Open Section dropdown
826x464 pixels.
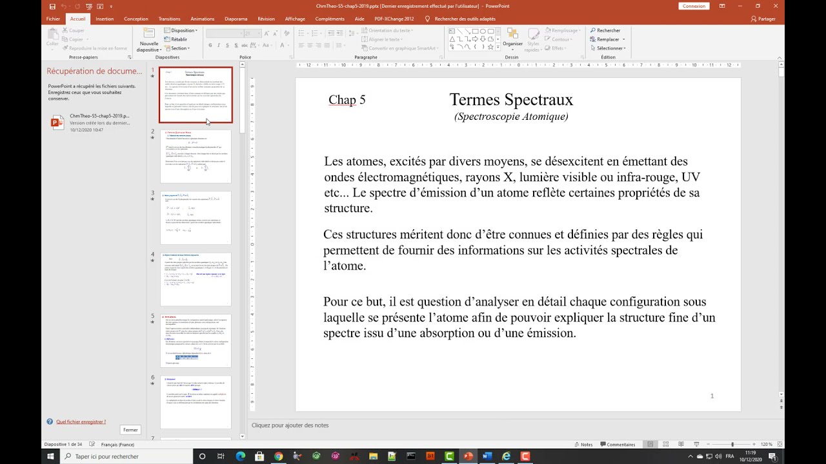177,48
